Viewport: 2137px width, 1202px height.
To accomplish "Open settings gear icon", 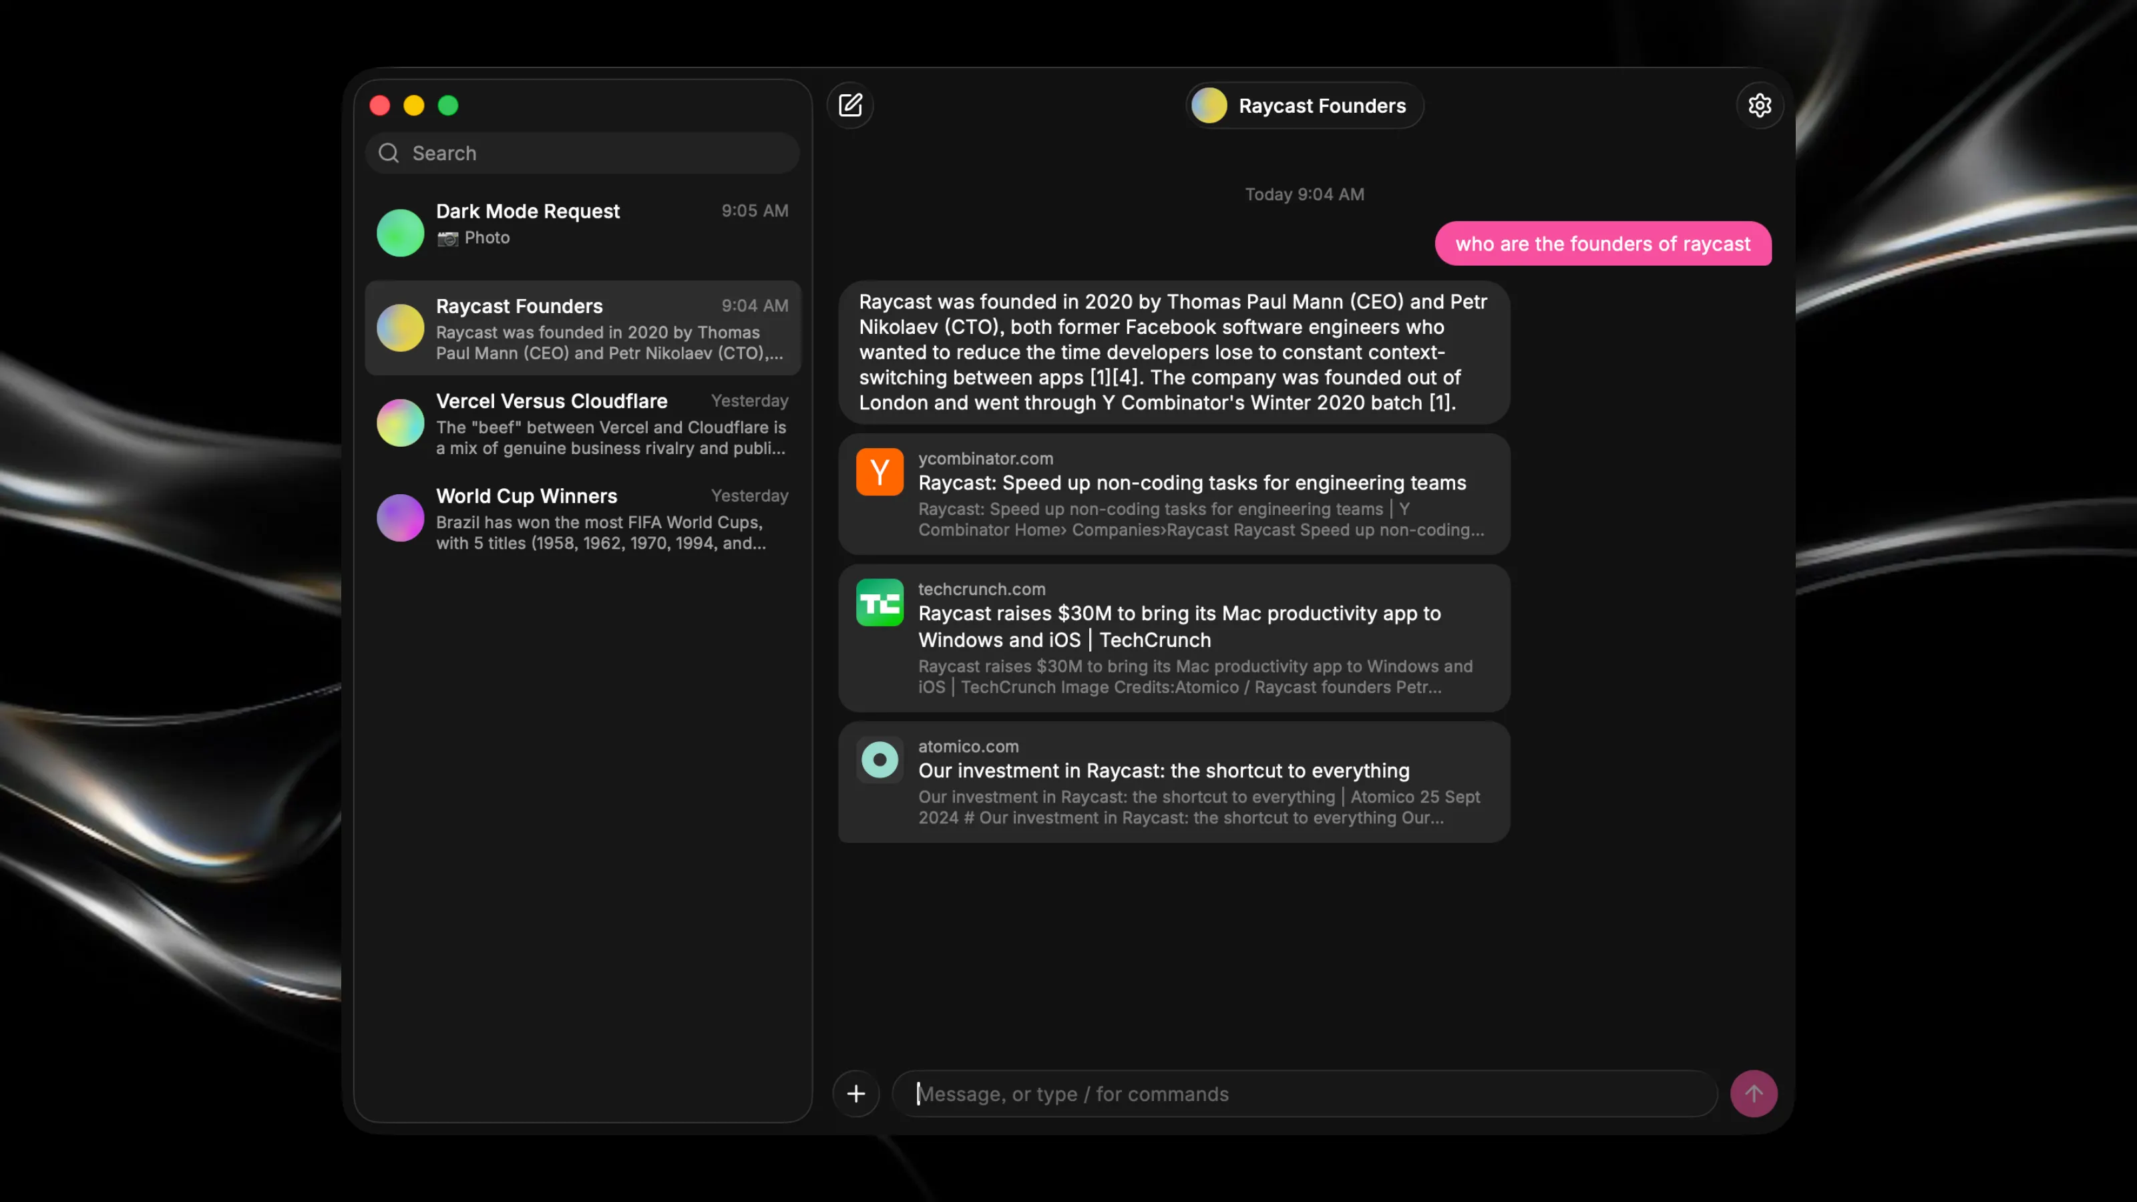I will pyautogui.click(x=1760, y=106).
